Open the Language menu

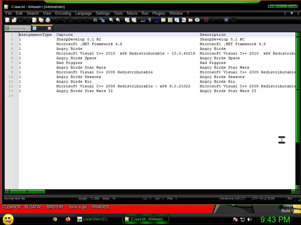[x=83, y=13]
